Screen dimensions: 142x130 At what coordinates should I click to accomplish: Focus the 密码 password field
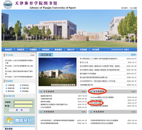click(23, 106)
